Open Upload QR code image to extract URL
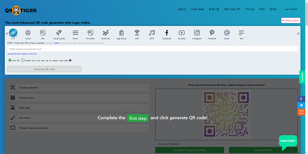Image resolution: width=308 pixels, height=154 pixels. tap(22, 54)
